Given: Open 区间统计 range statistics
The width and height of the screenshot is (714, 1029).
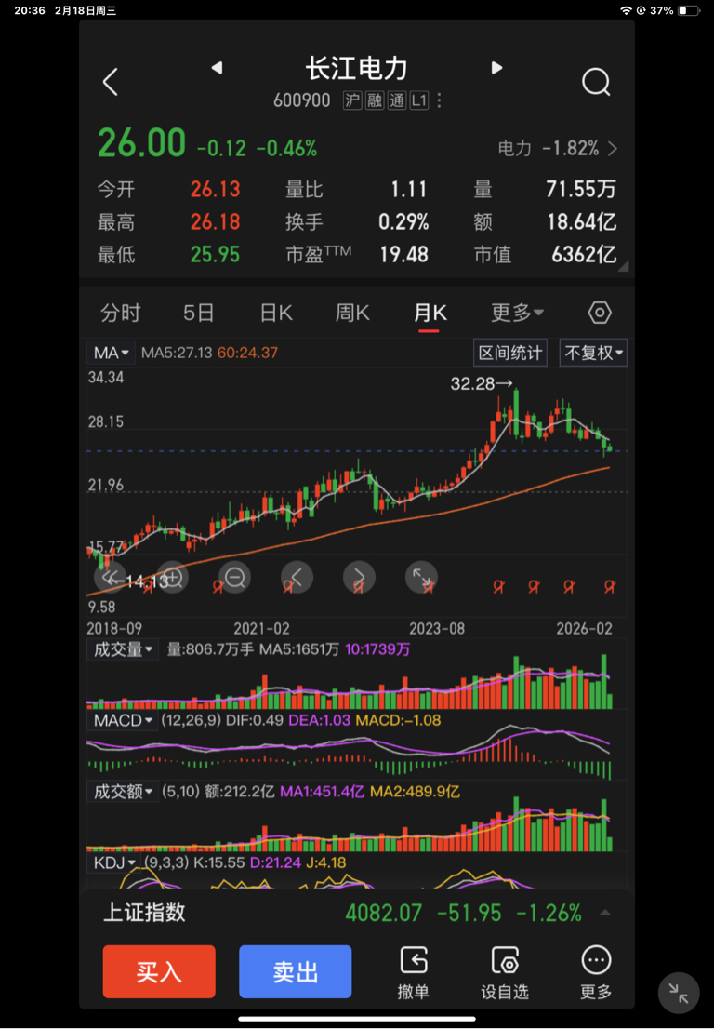Looking at the screenshot, I should click(510, 353).
